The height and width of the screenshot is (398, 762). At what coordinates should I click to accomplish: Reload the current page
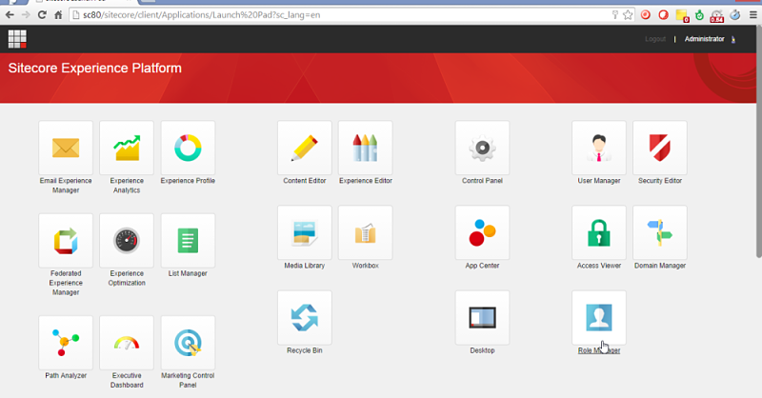point(42,15)
